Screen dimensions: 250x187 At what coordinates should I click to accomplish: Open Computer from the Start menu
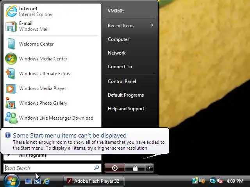coord(130,39)
